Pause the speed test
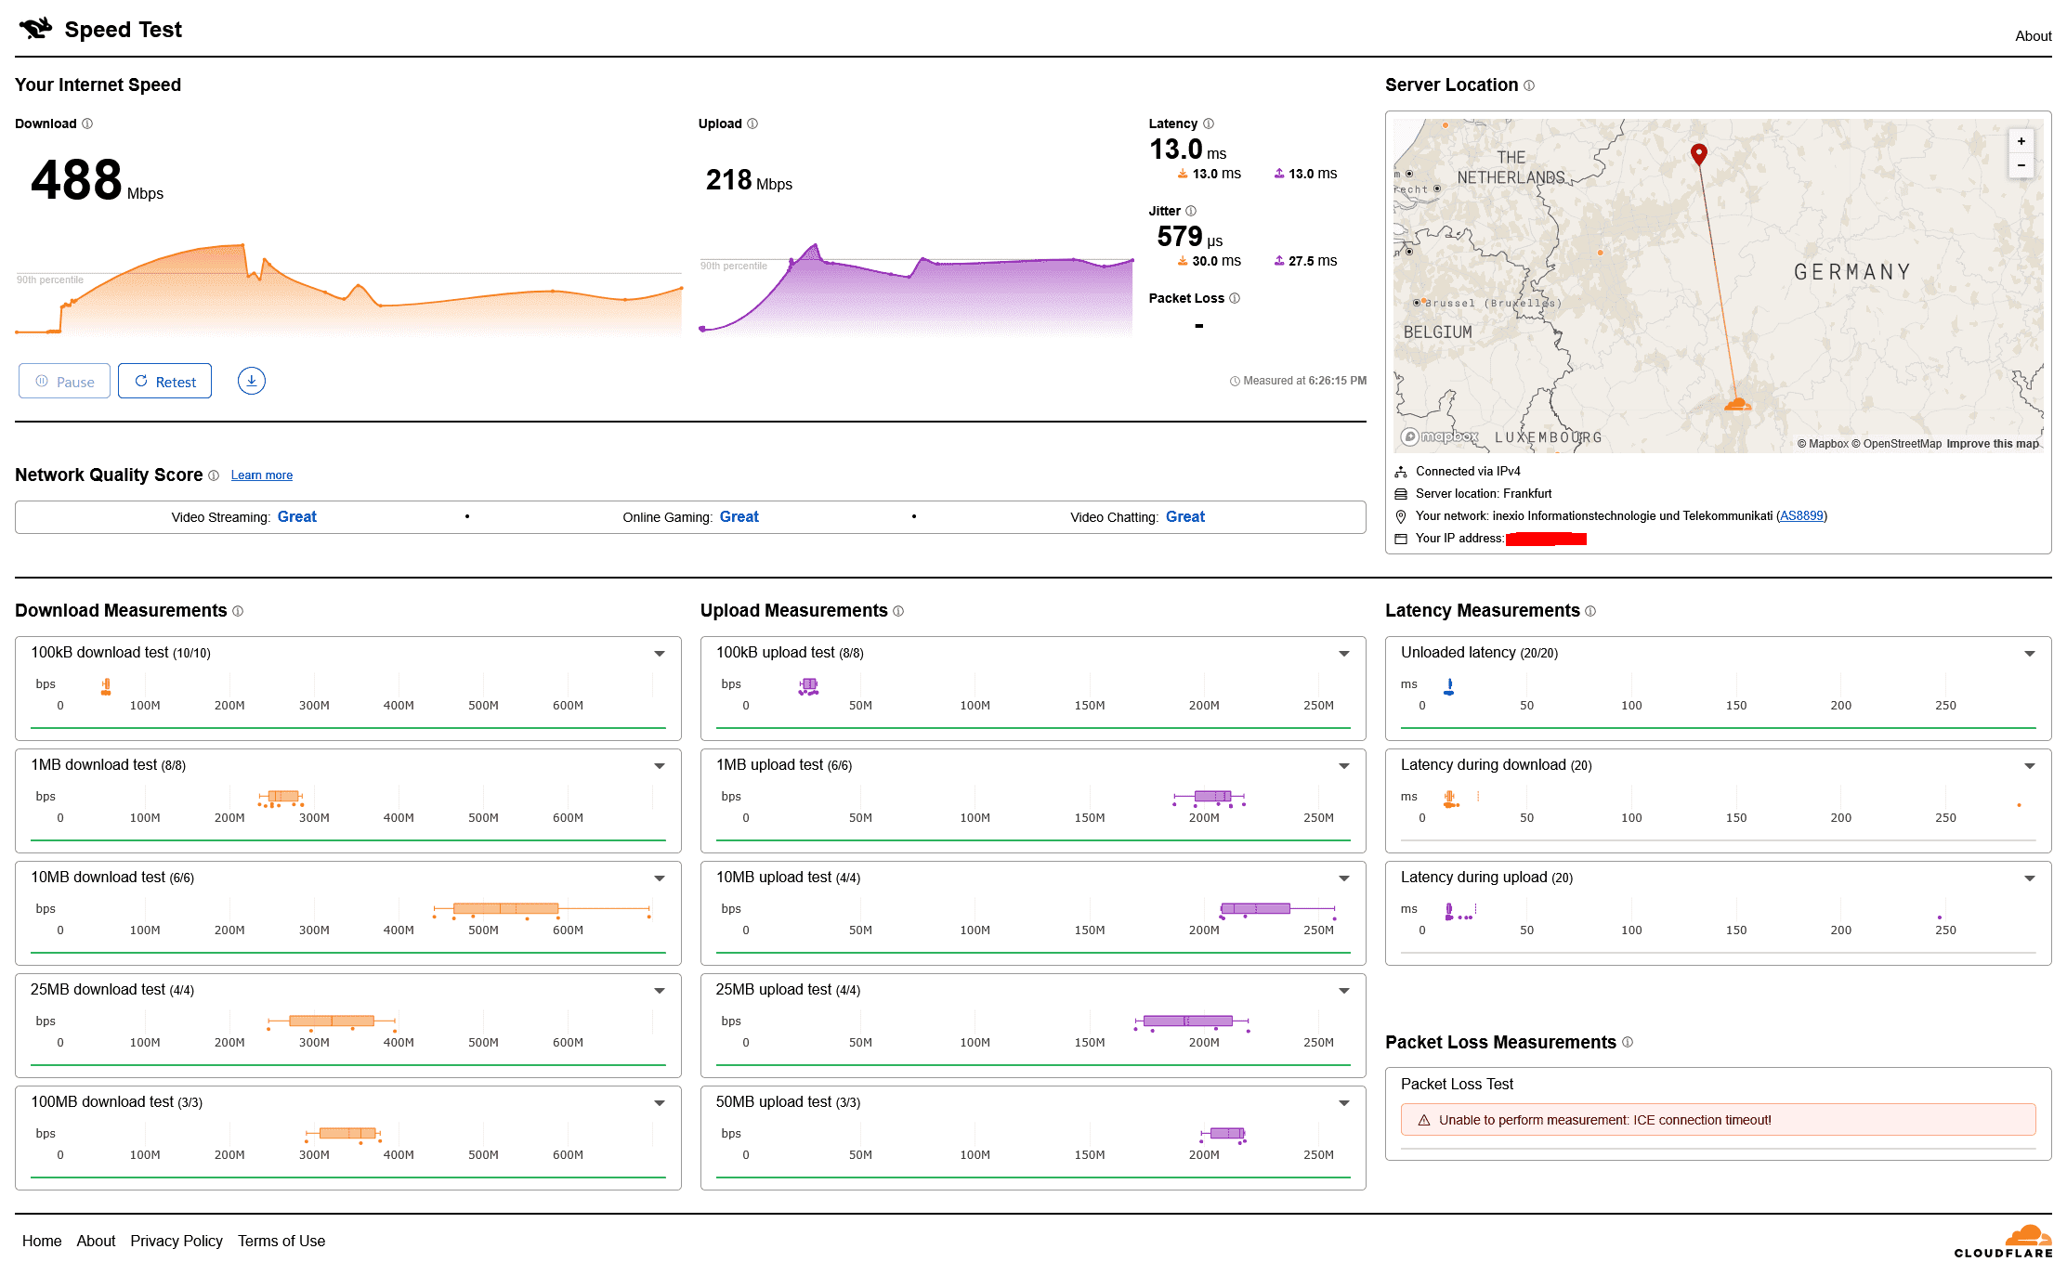The image size is (2067, 1275). 65,381
